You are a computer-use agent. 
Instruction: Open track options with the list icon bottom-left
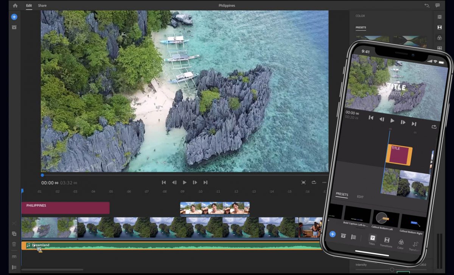click(x=14, y=267)
